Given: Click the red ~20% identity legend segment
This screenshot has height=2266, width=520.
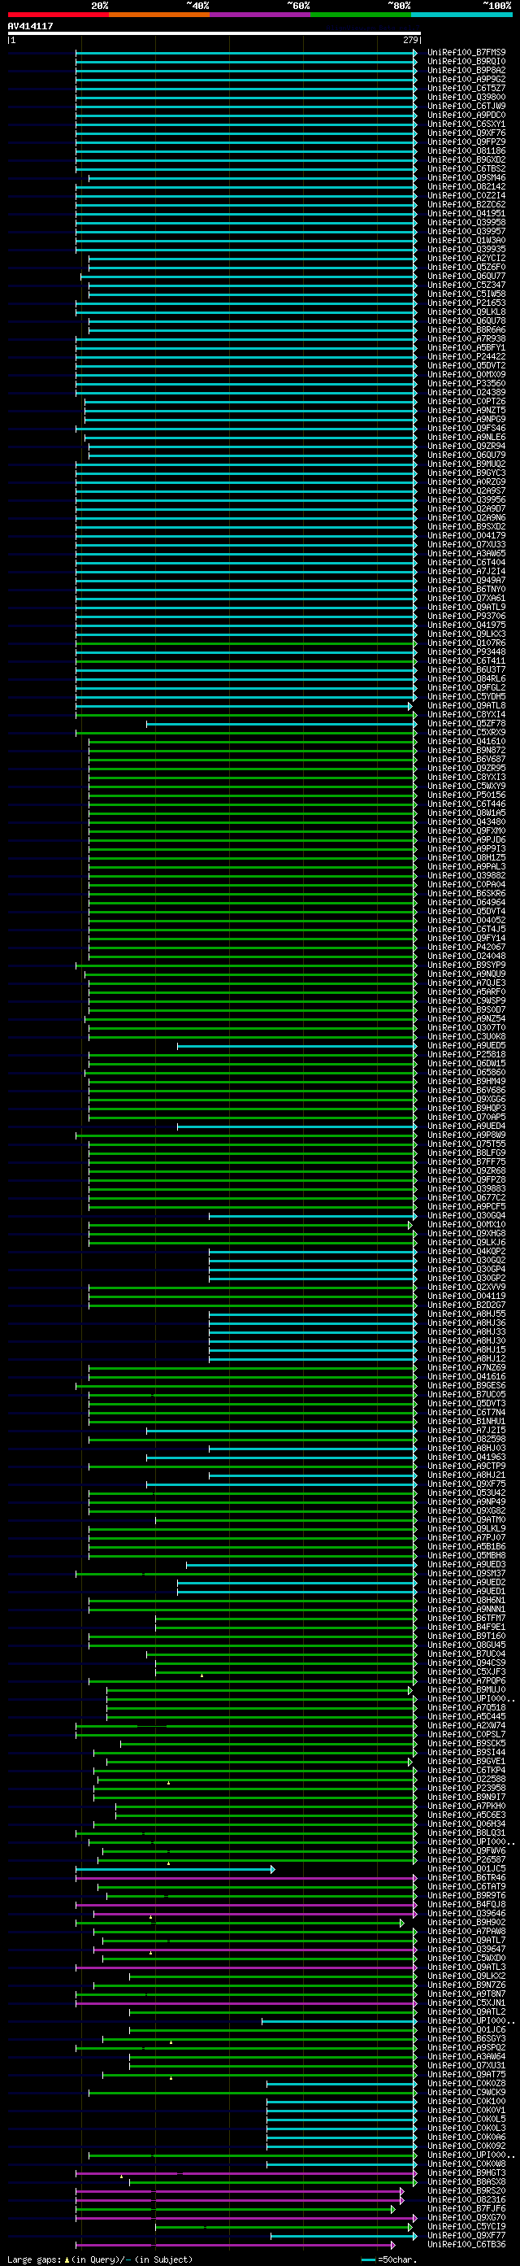Looking at the screenshot, I should point(58,14).
